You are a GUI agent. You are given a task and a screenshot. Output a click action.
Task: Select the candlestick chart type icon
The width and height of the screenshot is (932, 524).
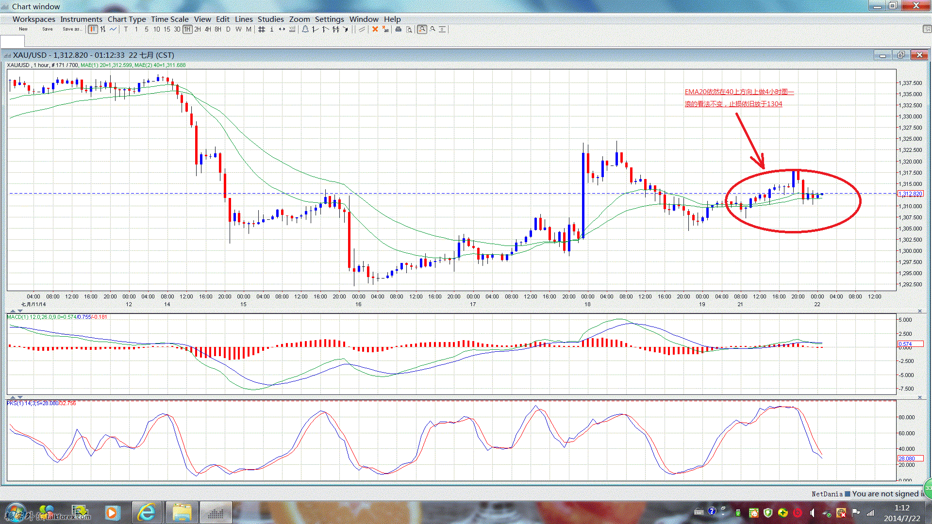(93, 29)
